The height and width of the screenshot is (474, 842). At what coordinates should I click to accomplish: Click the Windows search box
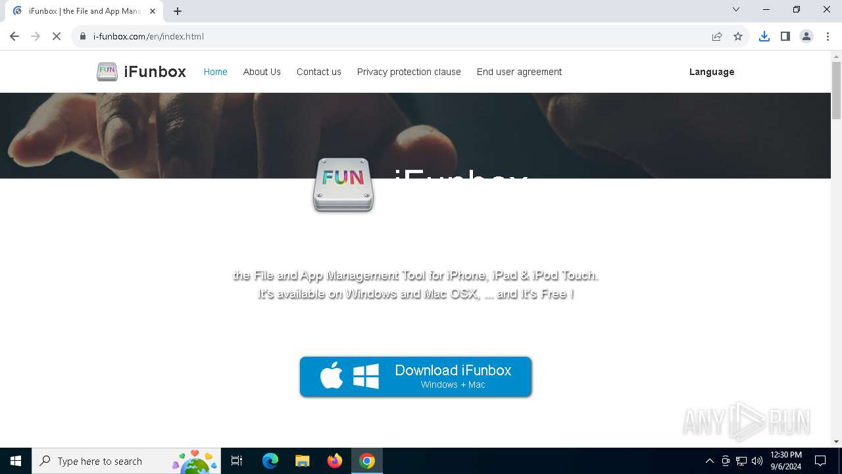(x=126, y=461)
